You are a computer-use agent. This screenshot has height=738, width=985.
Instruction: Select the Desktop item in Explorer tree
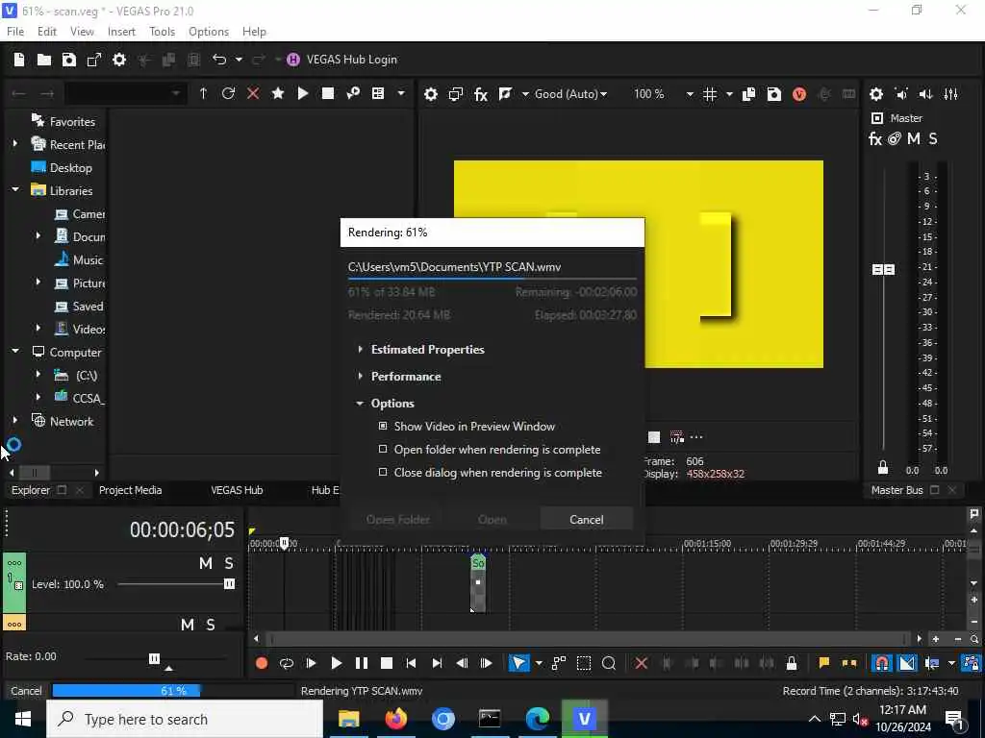(x=62, y=167)
